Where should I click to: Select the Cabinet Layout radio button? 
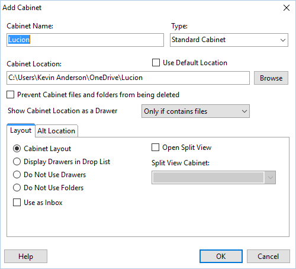17,149
